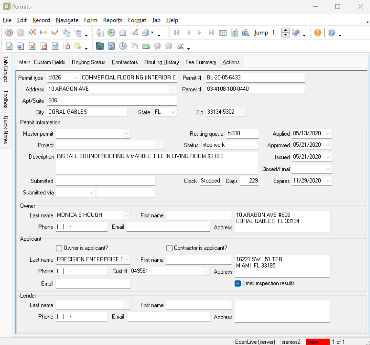This screenshot has width=370, height=345.
Task: Open the attachments paperclip icon
Action: pyautogui.click(x=100, y=32)
